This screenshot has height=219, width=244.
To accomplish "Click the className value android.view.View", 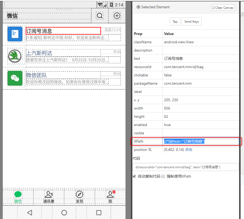I will (x=179, y=42).
